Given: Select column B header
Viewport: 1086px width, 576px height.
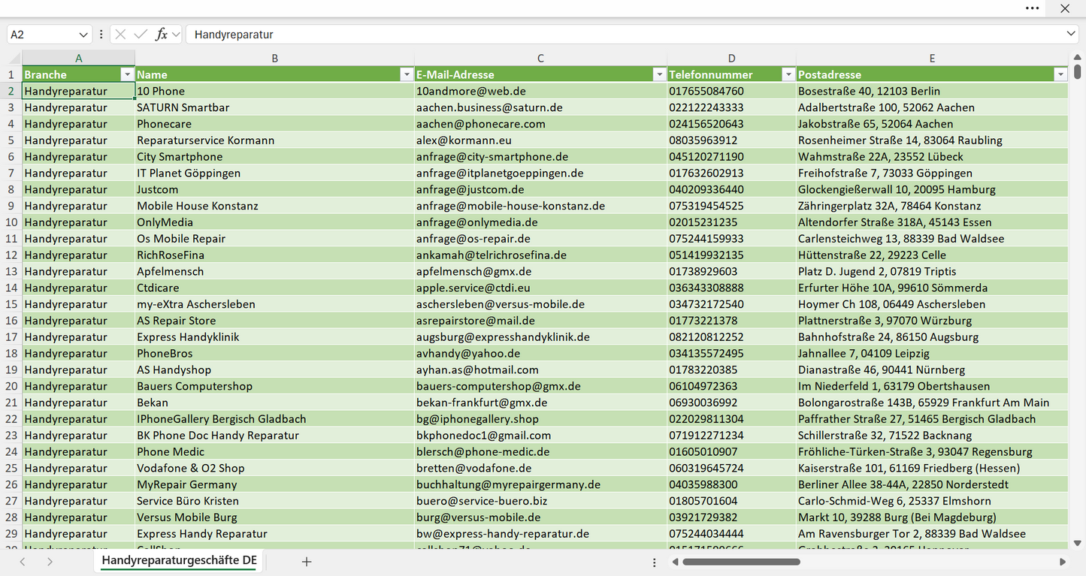Looking at the screenshot, I should [x=275, y=58].
